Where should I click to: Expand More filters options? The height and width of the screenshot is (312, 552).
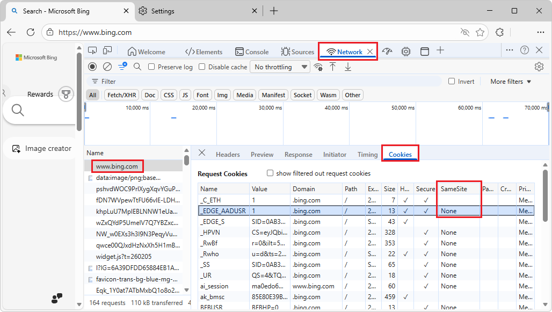[x=508, y=81]
